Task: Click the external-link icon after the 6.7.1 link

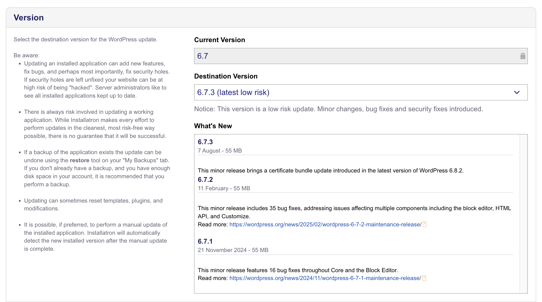Action: pos(424,278)
